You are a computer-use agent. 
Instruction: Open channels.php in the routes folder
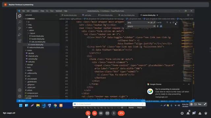(33, 56)
